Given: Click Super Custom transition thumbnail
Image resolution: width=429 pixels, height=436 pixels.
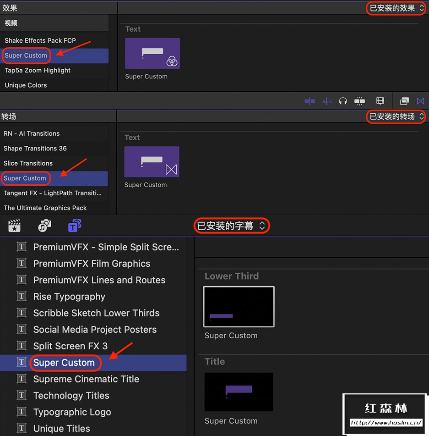Looking at the screenshot, I should click(x=152, y=162).
